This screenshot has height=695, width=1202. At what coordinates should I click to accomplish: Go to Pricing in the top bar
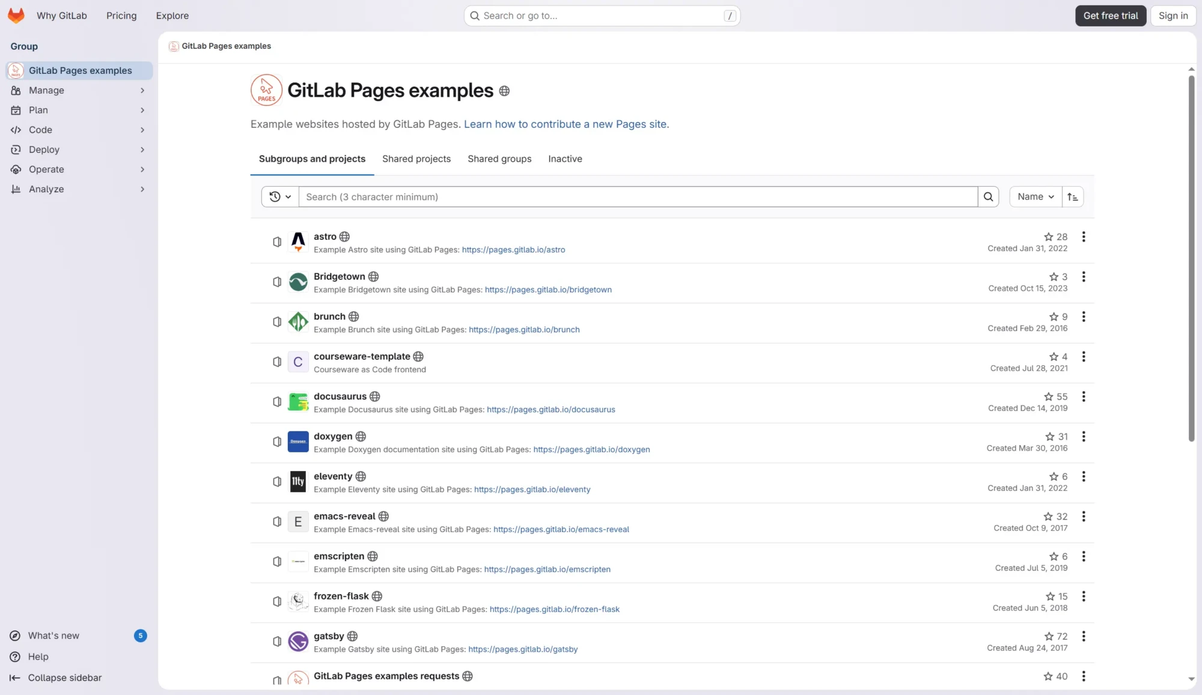coord(121,16)
